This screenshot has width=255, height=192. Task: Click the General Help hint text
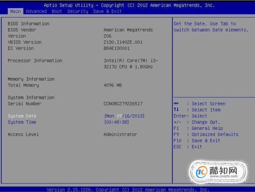207,128
